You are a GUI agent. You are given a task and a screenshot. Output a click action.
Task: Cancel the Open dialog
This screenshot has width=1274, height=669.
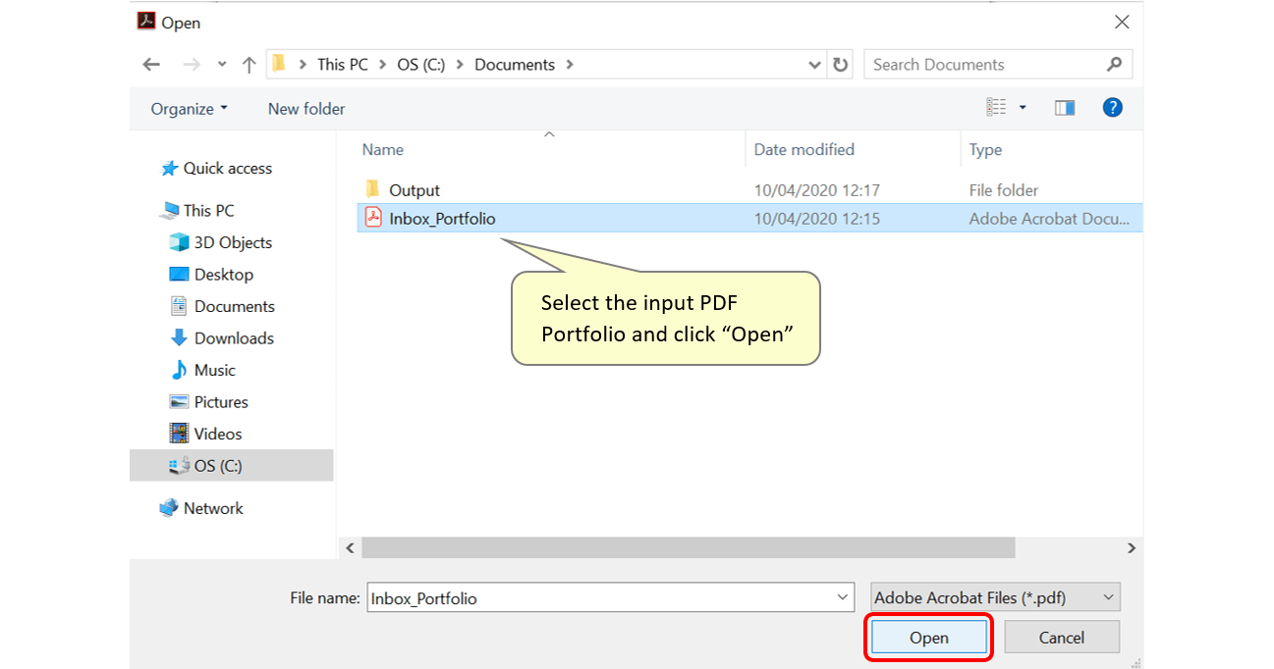pyautogui.click(x=1061, y=637)
